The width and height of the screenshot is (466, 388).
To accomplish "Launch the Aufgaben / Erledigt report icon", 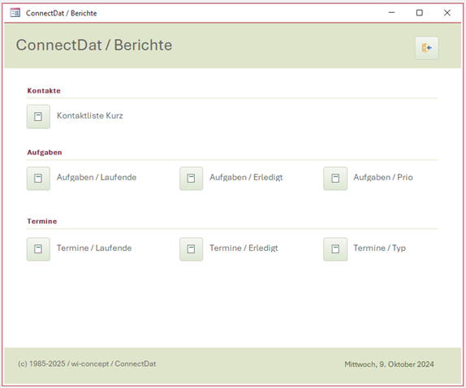I will [191, 179].
